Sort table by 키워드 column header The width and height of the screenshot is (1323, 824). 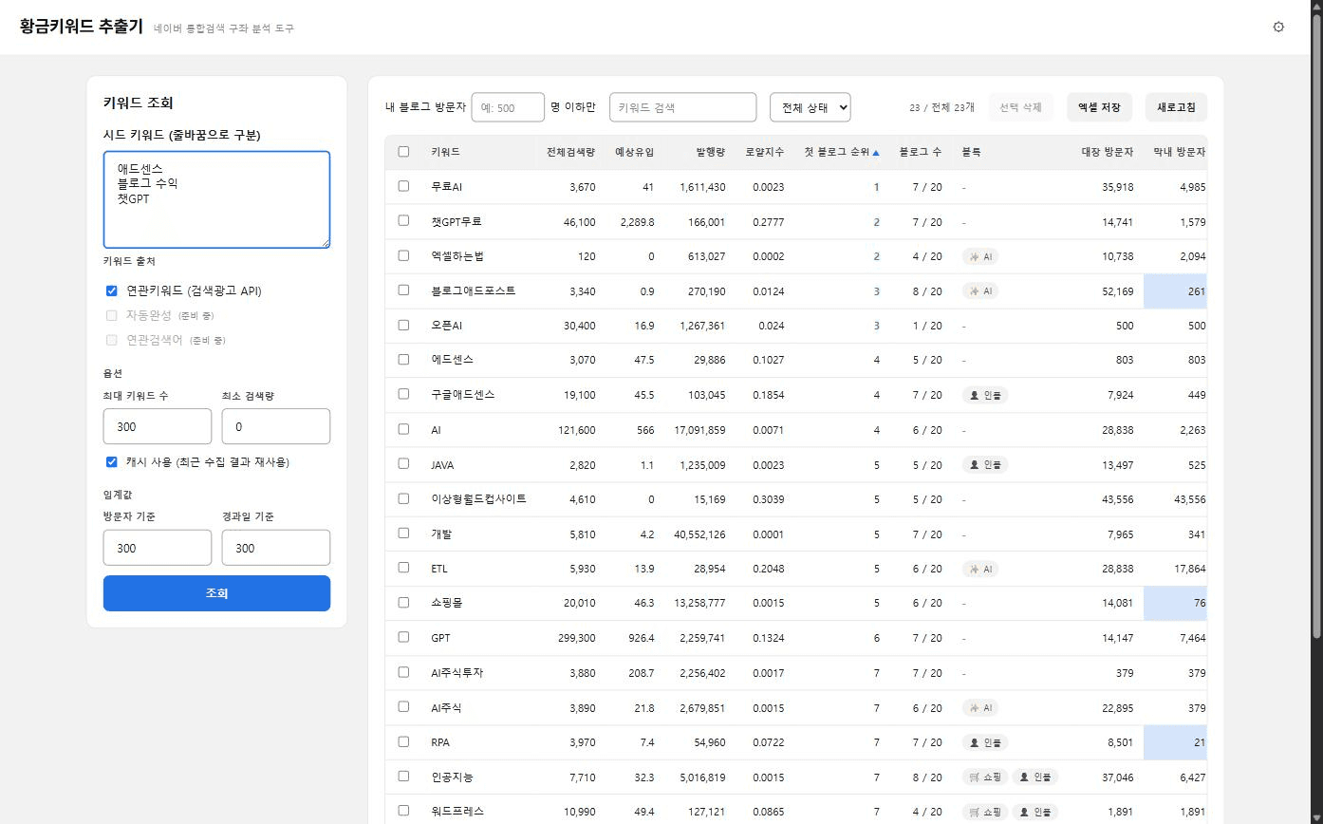pyautogui.click(x=445, y=152)
